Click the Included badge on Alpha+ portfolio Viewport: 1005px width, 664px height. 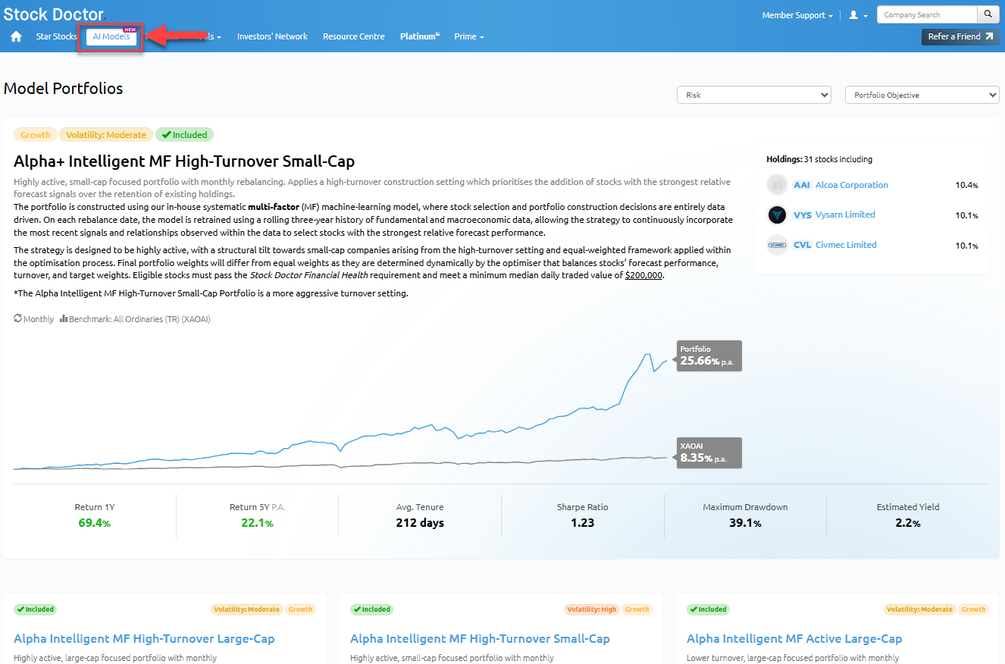tap(185, 135)
